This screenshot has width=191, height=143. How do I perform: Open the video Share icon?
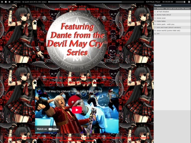[111, 92]
